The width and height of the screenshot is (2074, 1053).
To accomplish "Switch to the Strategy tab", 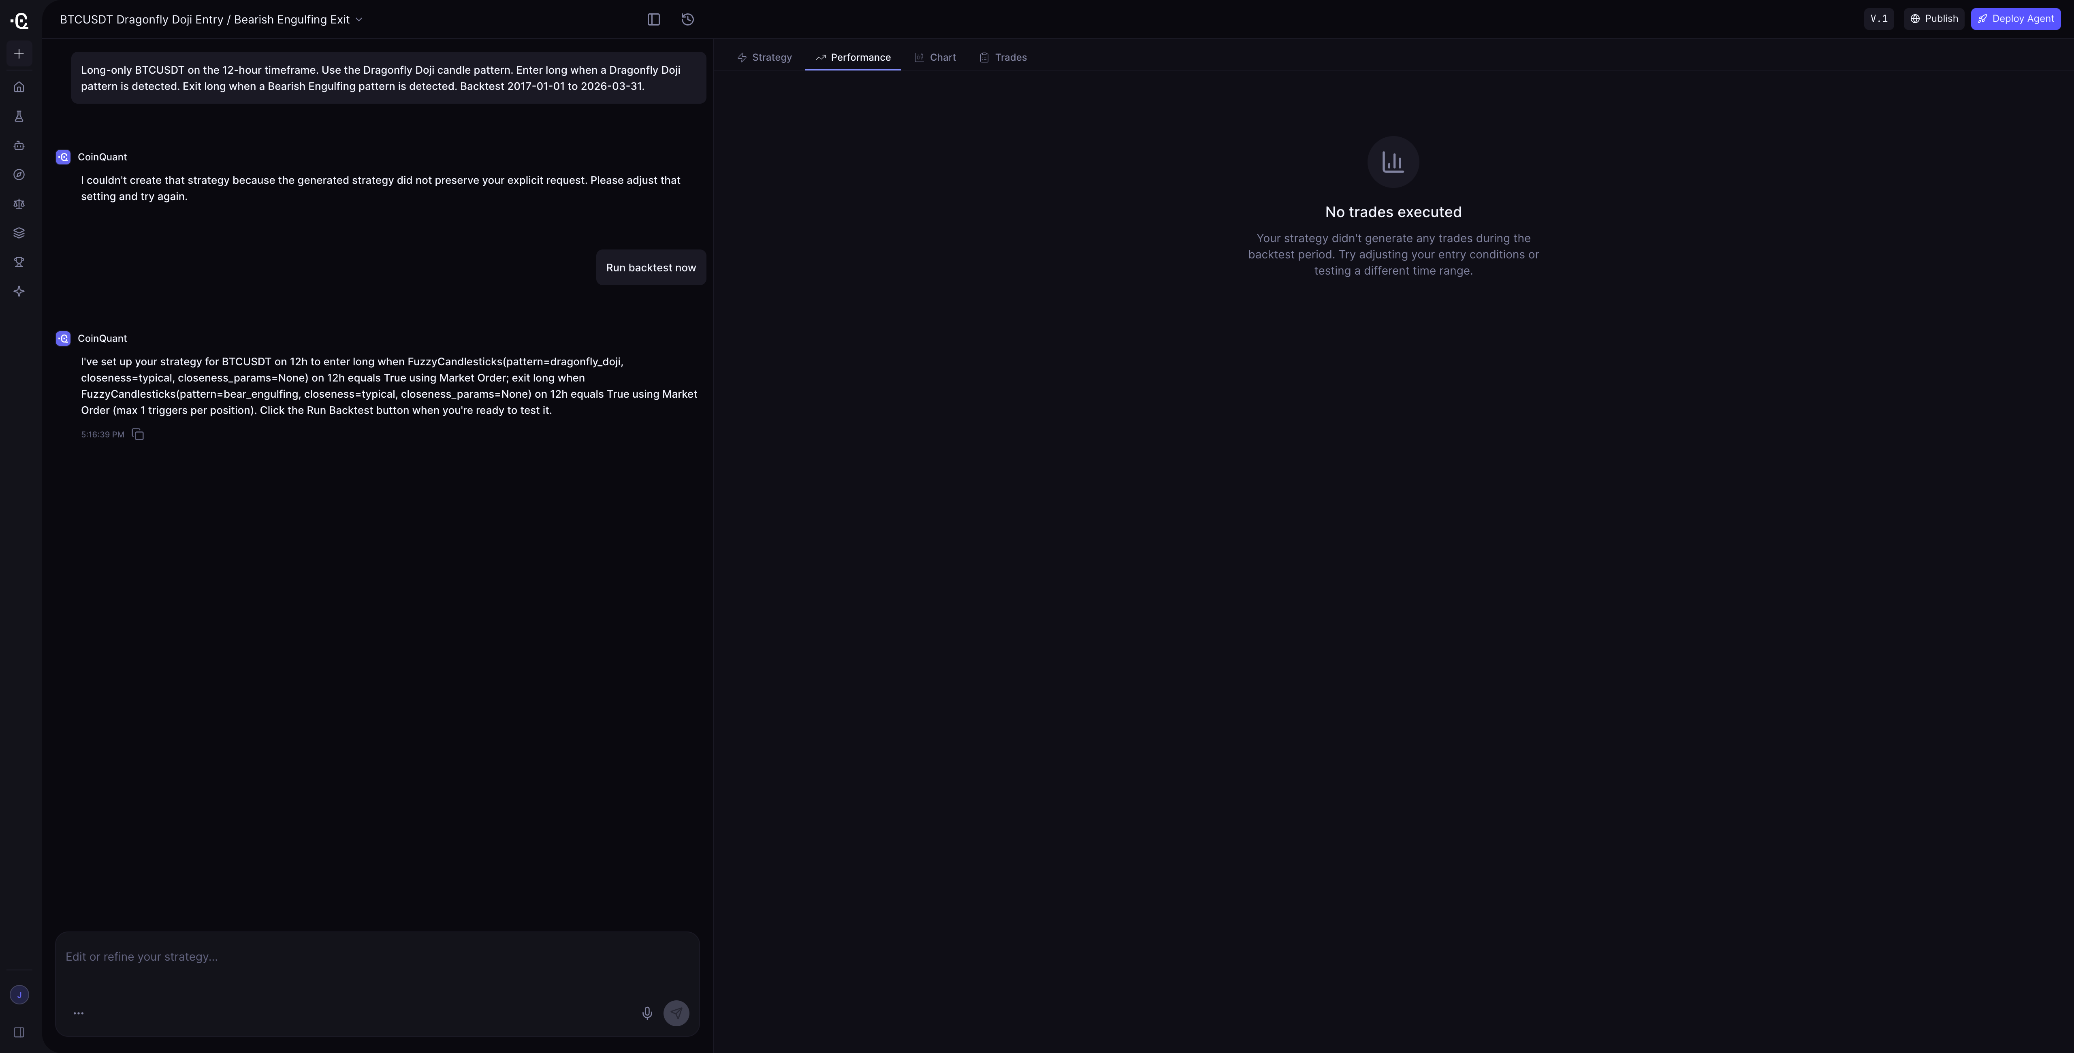I will 765,57.
